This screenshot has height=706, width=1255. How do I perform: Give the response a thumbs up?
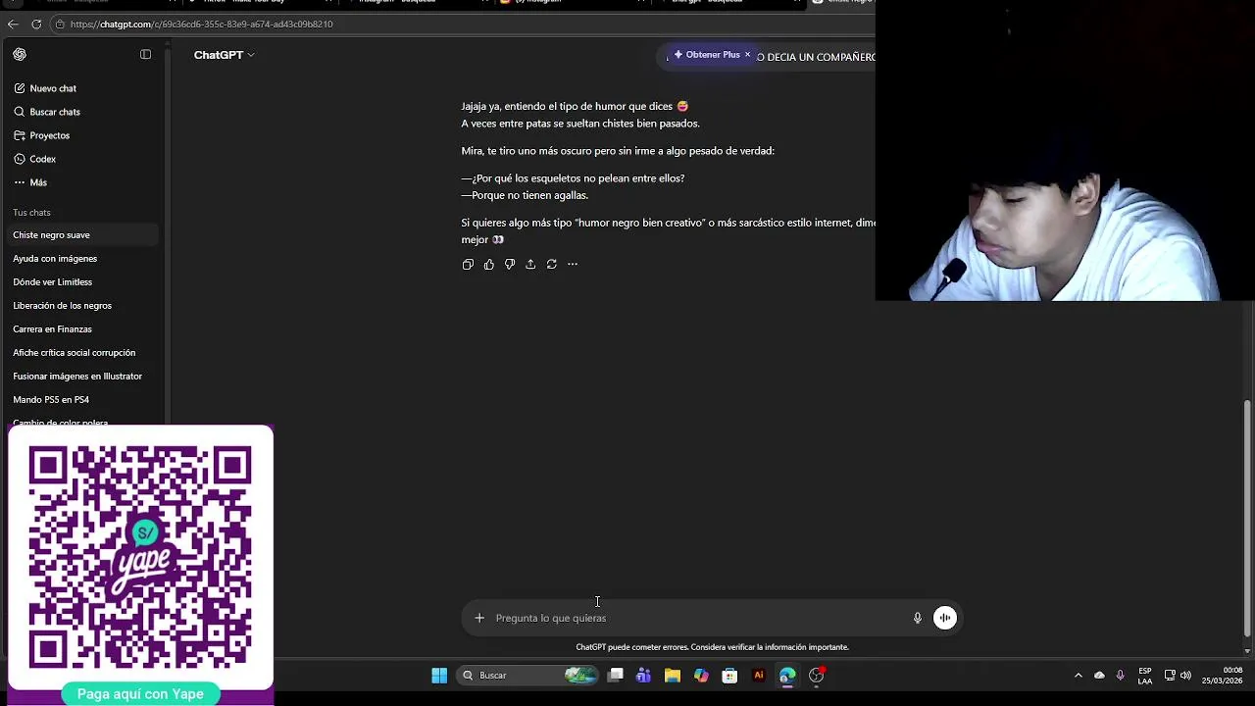[x=488, y=265]
